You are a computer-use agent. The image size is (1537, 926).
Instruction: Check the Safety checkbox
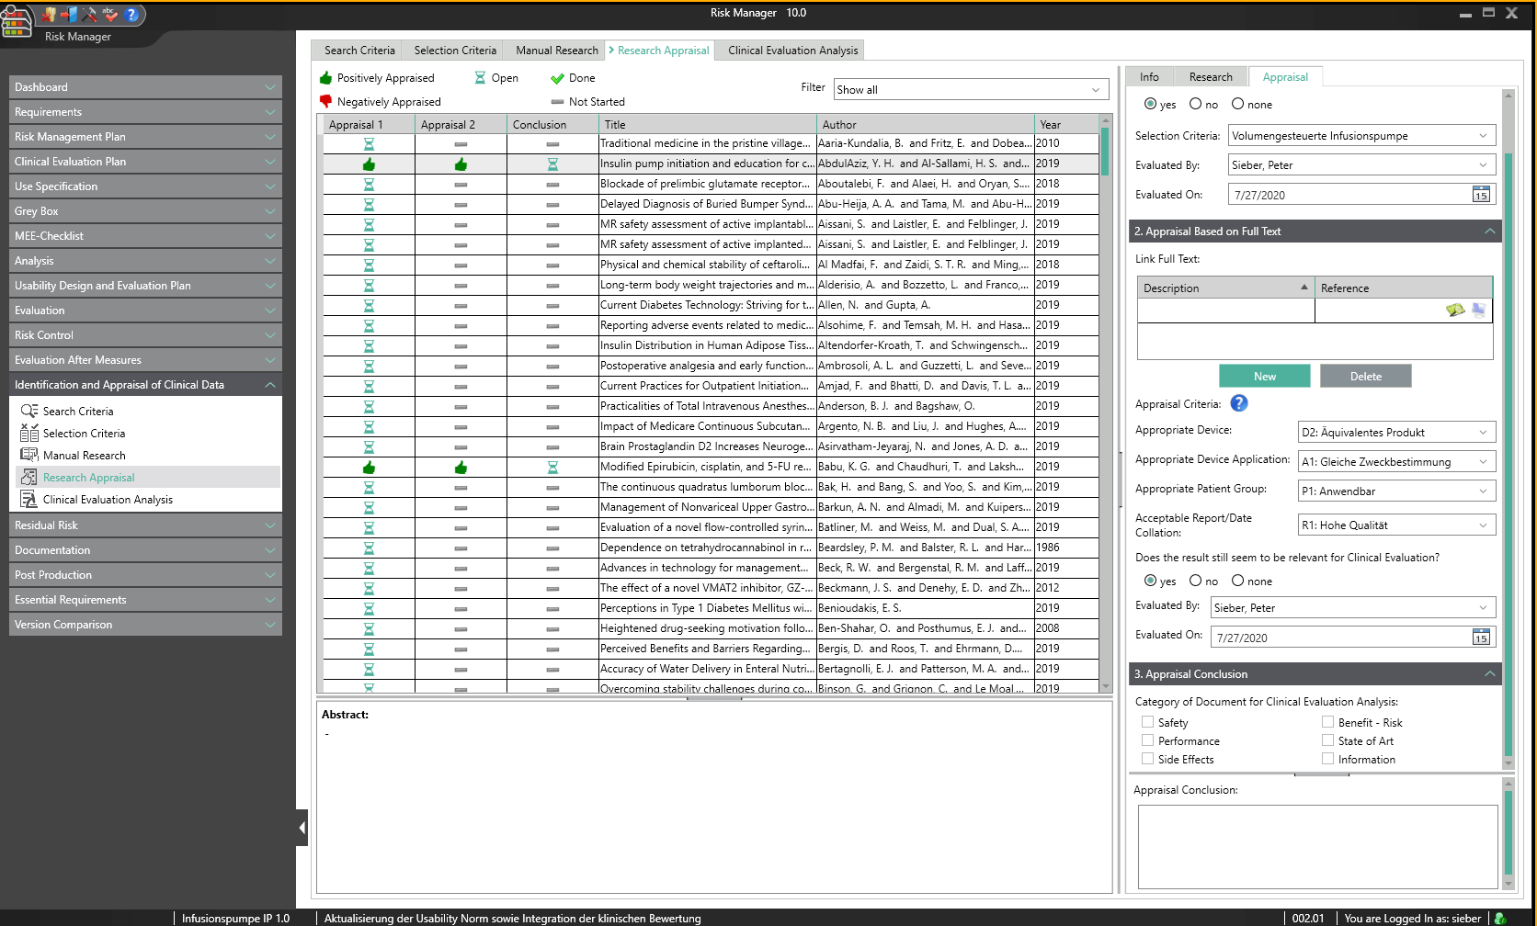coord(1147,722)
